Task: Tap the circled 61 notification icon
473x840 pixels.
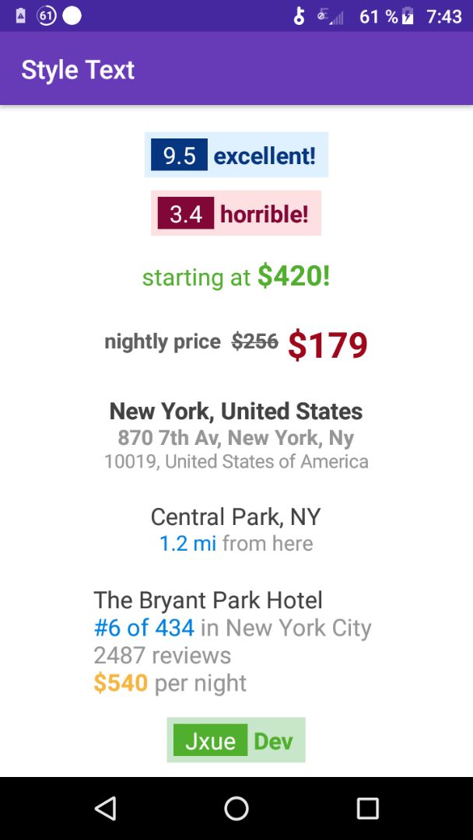Action: point(47,16)
